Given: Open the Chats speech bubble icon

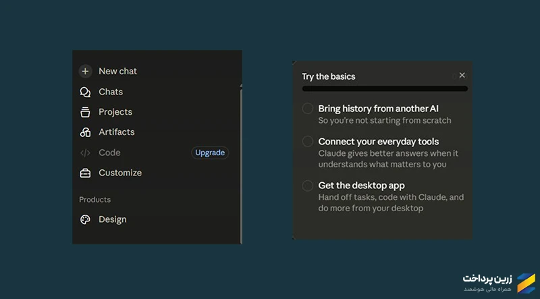Looking at the screenshot, I should point(85,92).
